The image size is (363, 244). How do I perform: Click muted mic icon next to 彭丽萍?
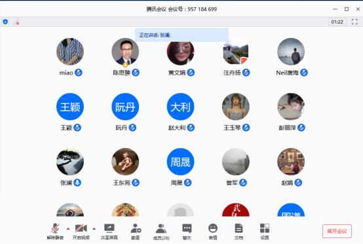tap(301, 128)
